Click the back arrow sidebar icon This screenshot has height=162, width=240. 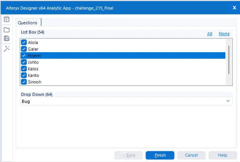[x=7, y=20]
